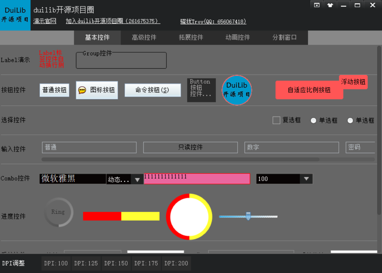Open the 微软雅黑 font combo box
This screenshot has width=382, height=273.
pyautogui.click(x=73, y=179)
